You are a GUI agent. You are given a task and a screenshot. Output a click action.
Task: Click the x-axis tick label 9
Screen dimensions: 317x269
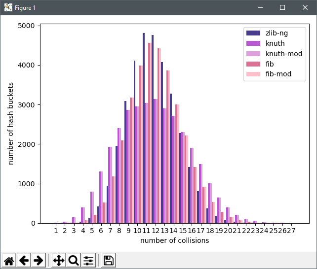pyautogui.click(x=128, y=231)
